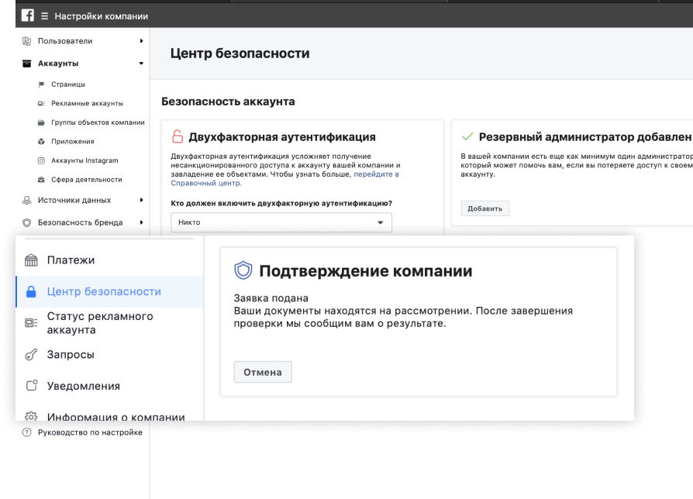Open Рекламные аккаунты in the sidebar

(87, 103)
